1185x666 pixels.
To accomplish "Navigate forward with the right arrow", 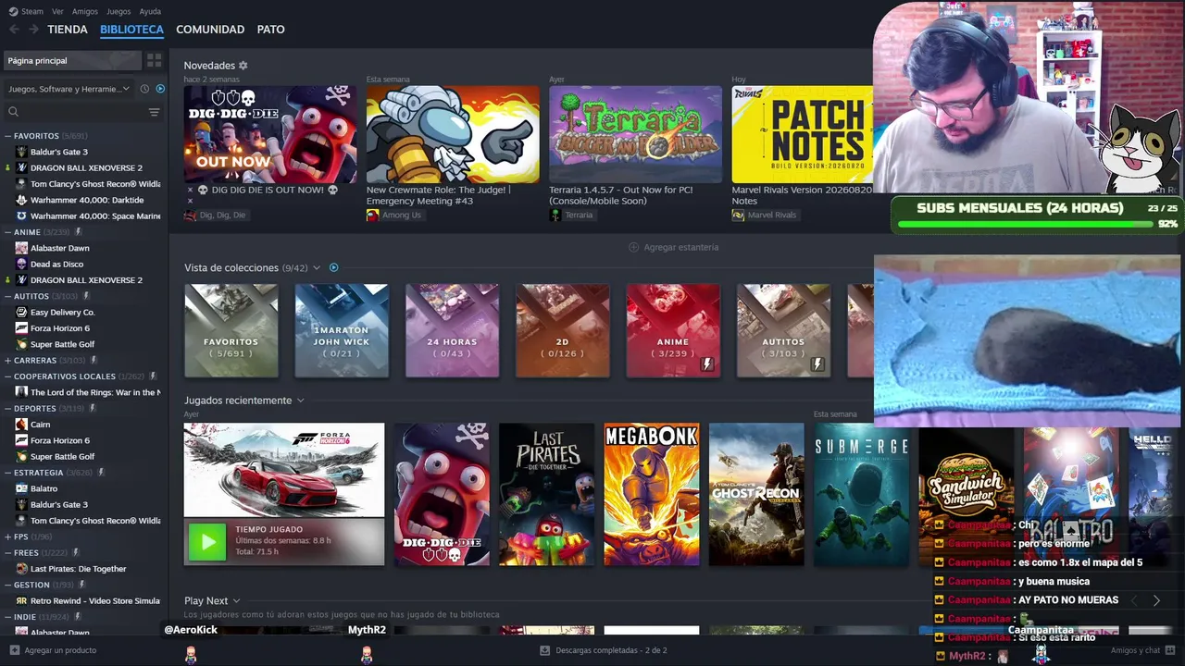I will tap(33, 30).
